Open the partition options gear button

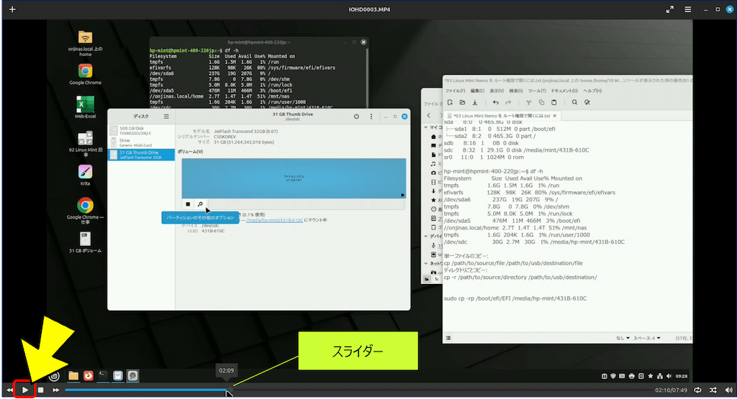pos(200,204)
